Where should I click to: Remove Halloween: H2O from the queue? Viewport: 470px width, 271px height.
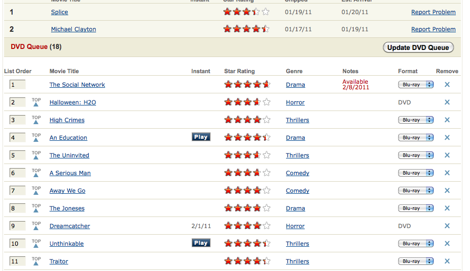tap(447, 102)
